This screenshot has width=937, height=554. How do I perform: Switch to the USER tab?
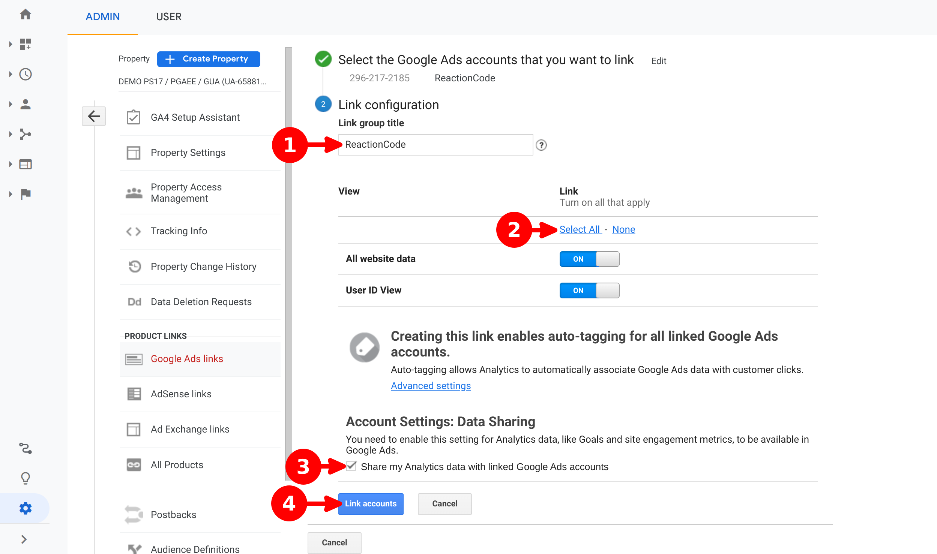(169, 17)
